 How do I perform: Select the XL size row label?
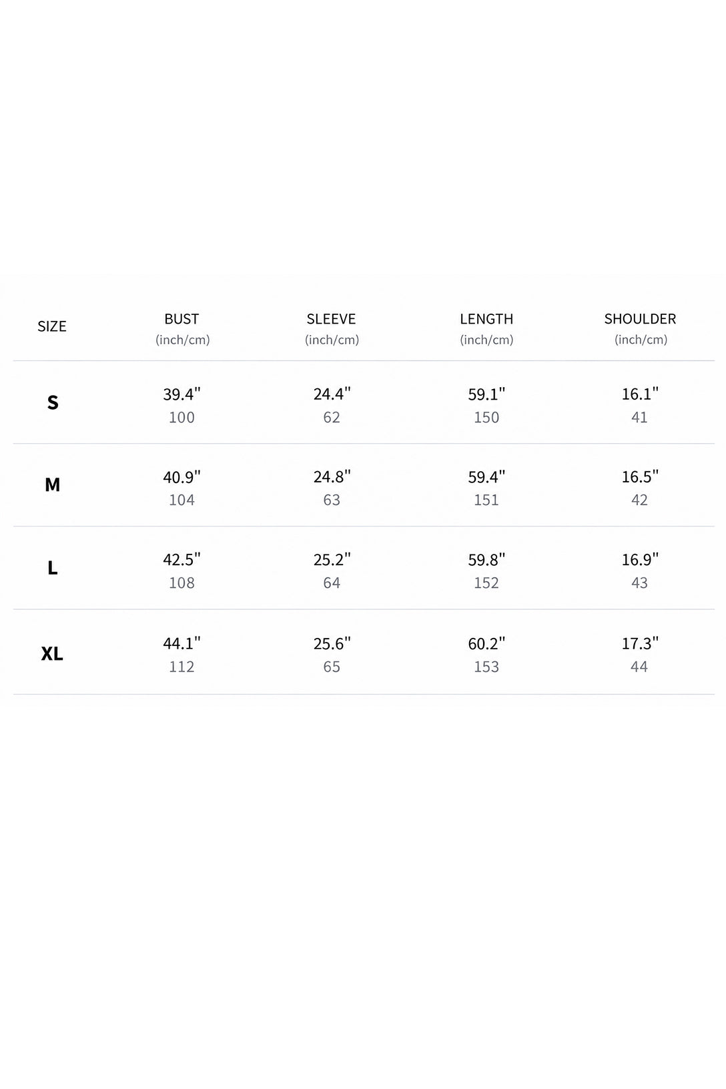click(x=52, y=653)
